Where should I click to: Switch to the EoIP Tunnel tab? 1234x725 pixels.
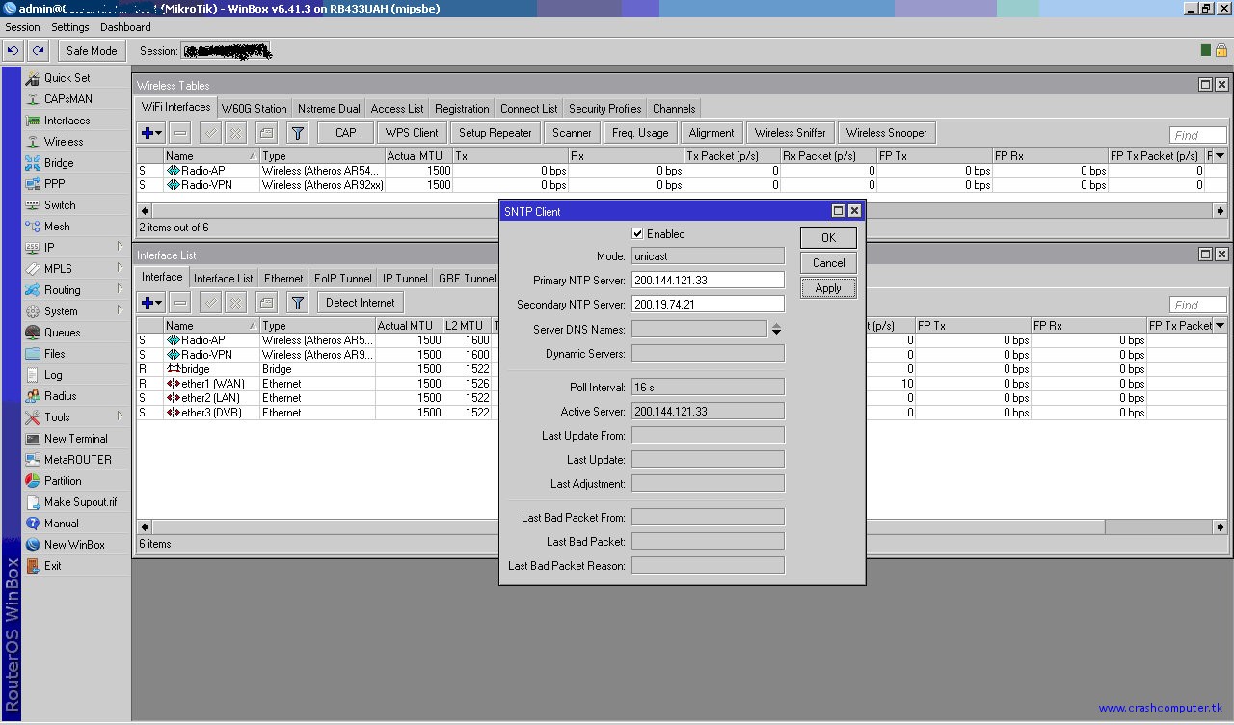pos(342,279)
